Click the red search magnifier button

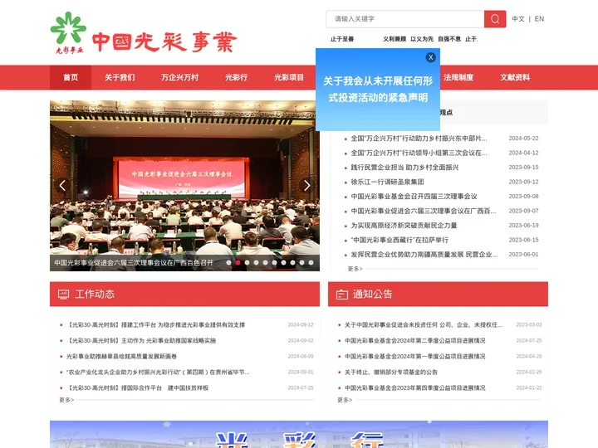[495, 19]
